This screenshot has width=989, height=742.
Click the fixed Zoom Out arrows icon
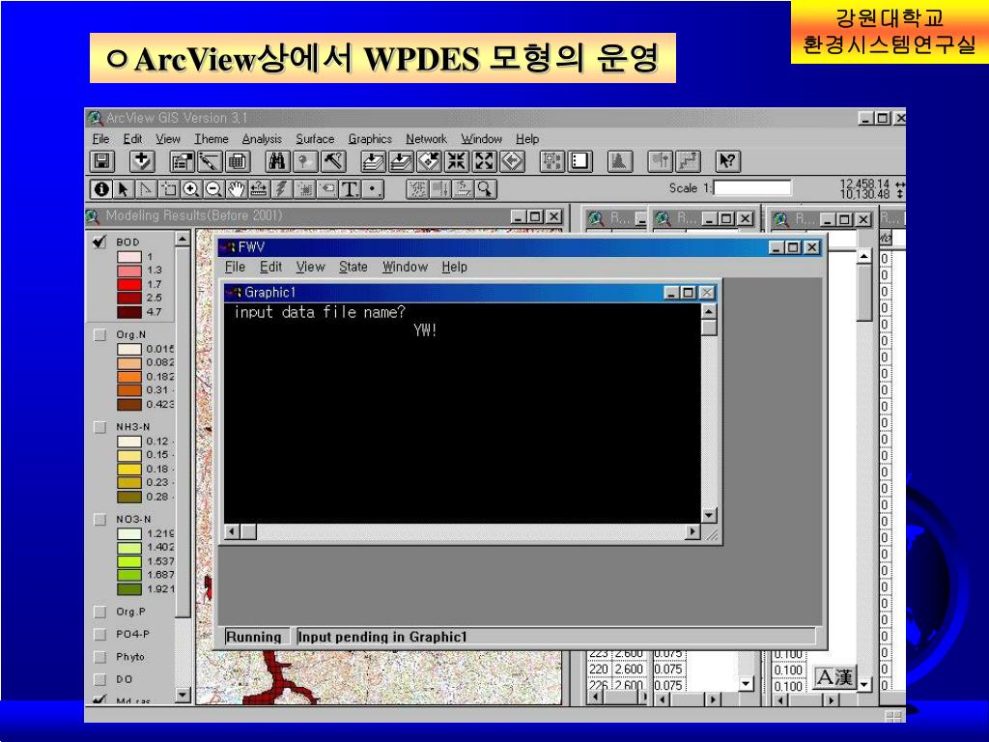[485, 161]
